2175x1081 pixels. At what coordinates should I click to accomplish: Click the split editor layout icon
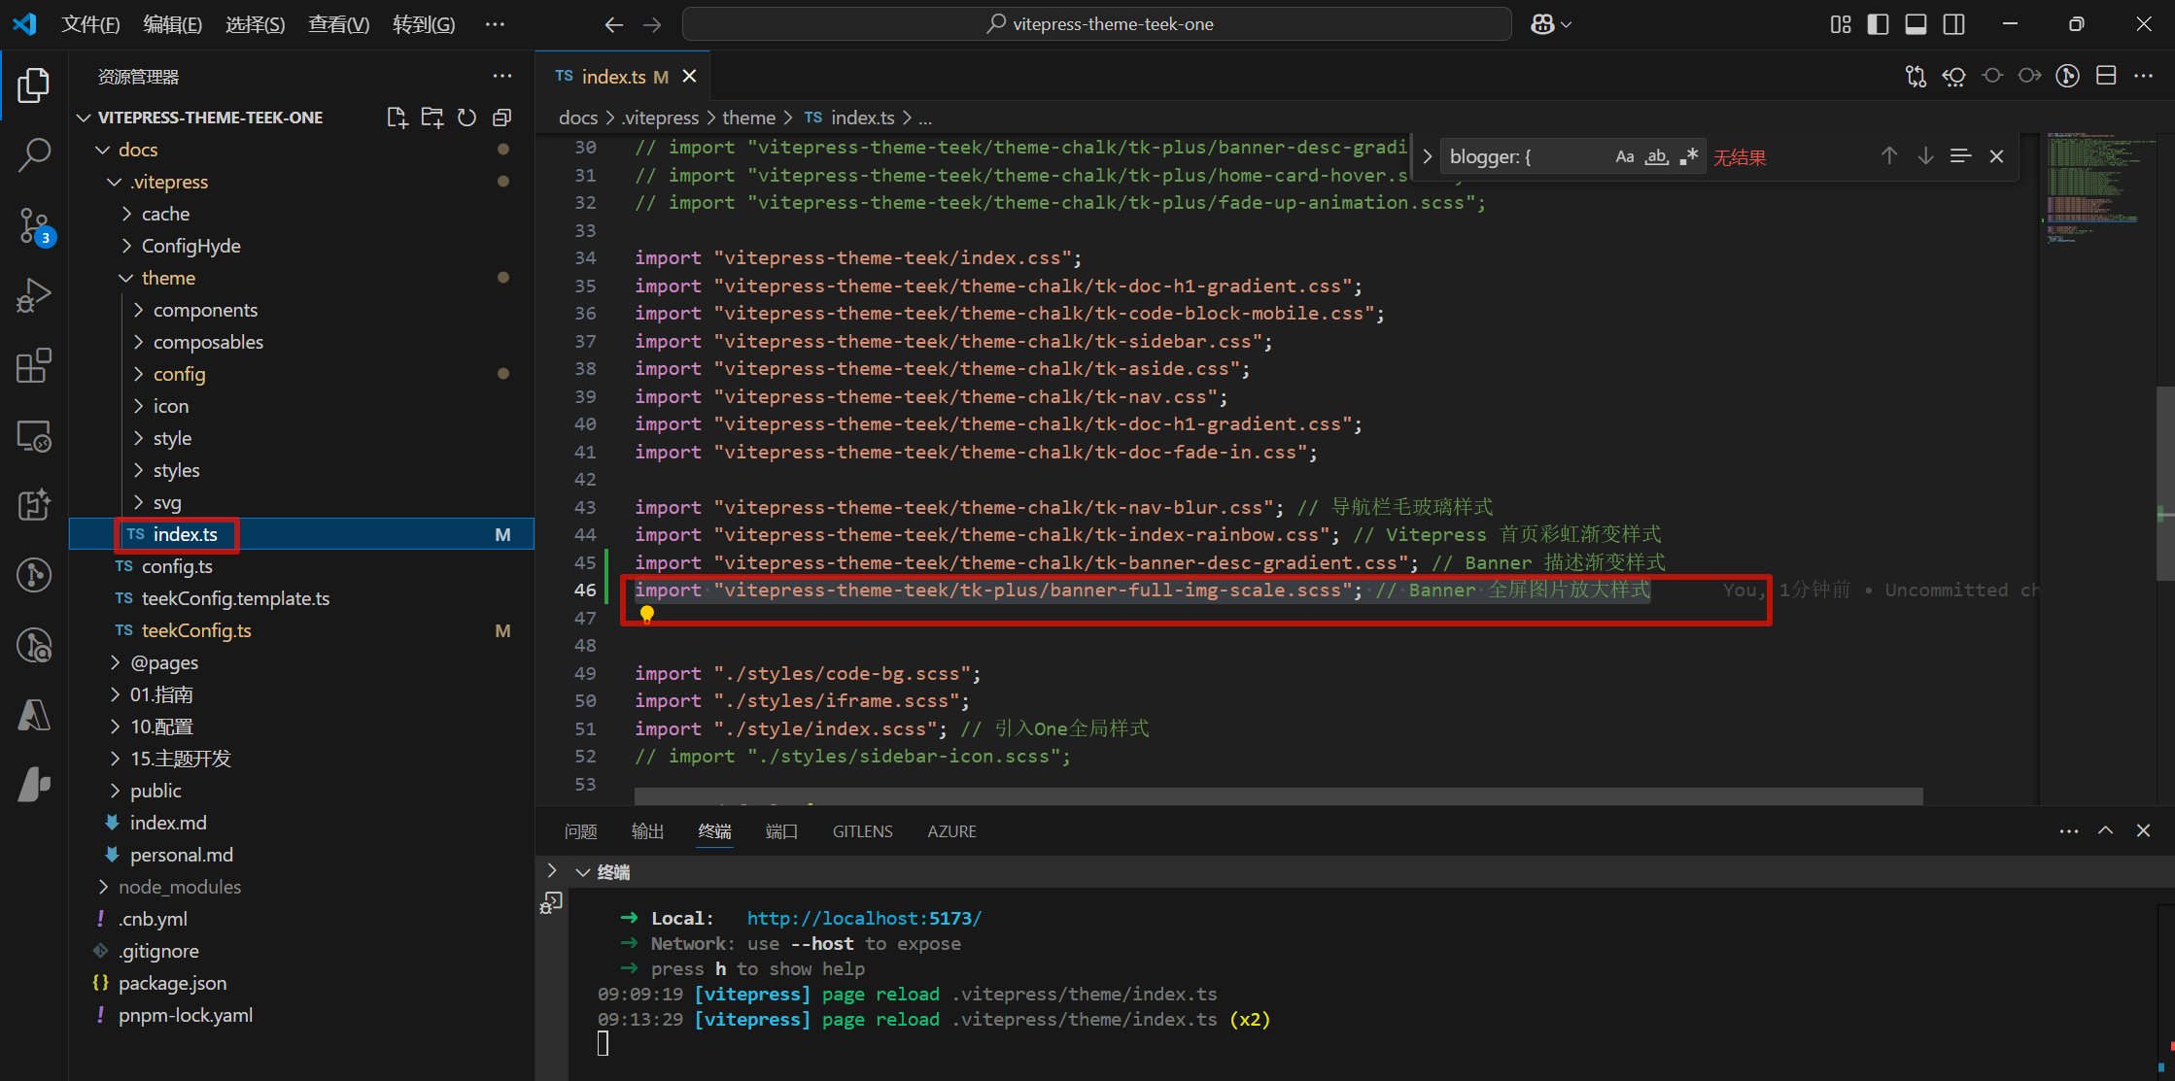point(2105,76)
